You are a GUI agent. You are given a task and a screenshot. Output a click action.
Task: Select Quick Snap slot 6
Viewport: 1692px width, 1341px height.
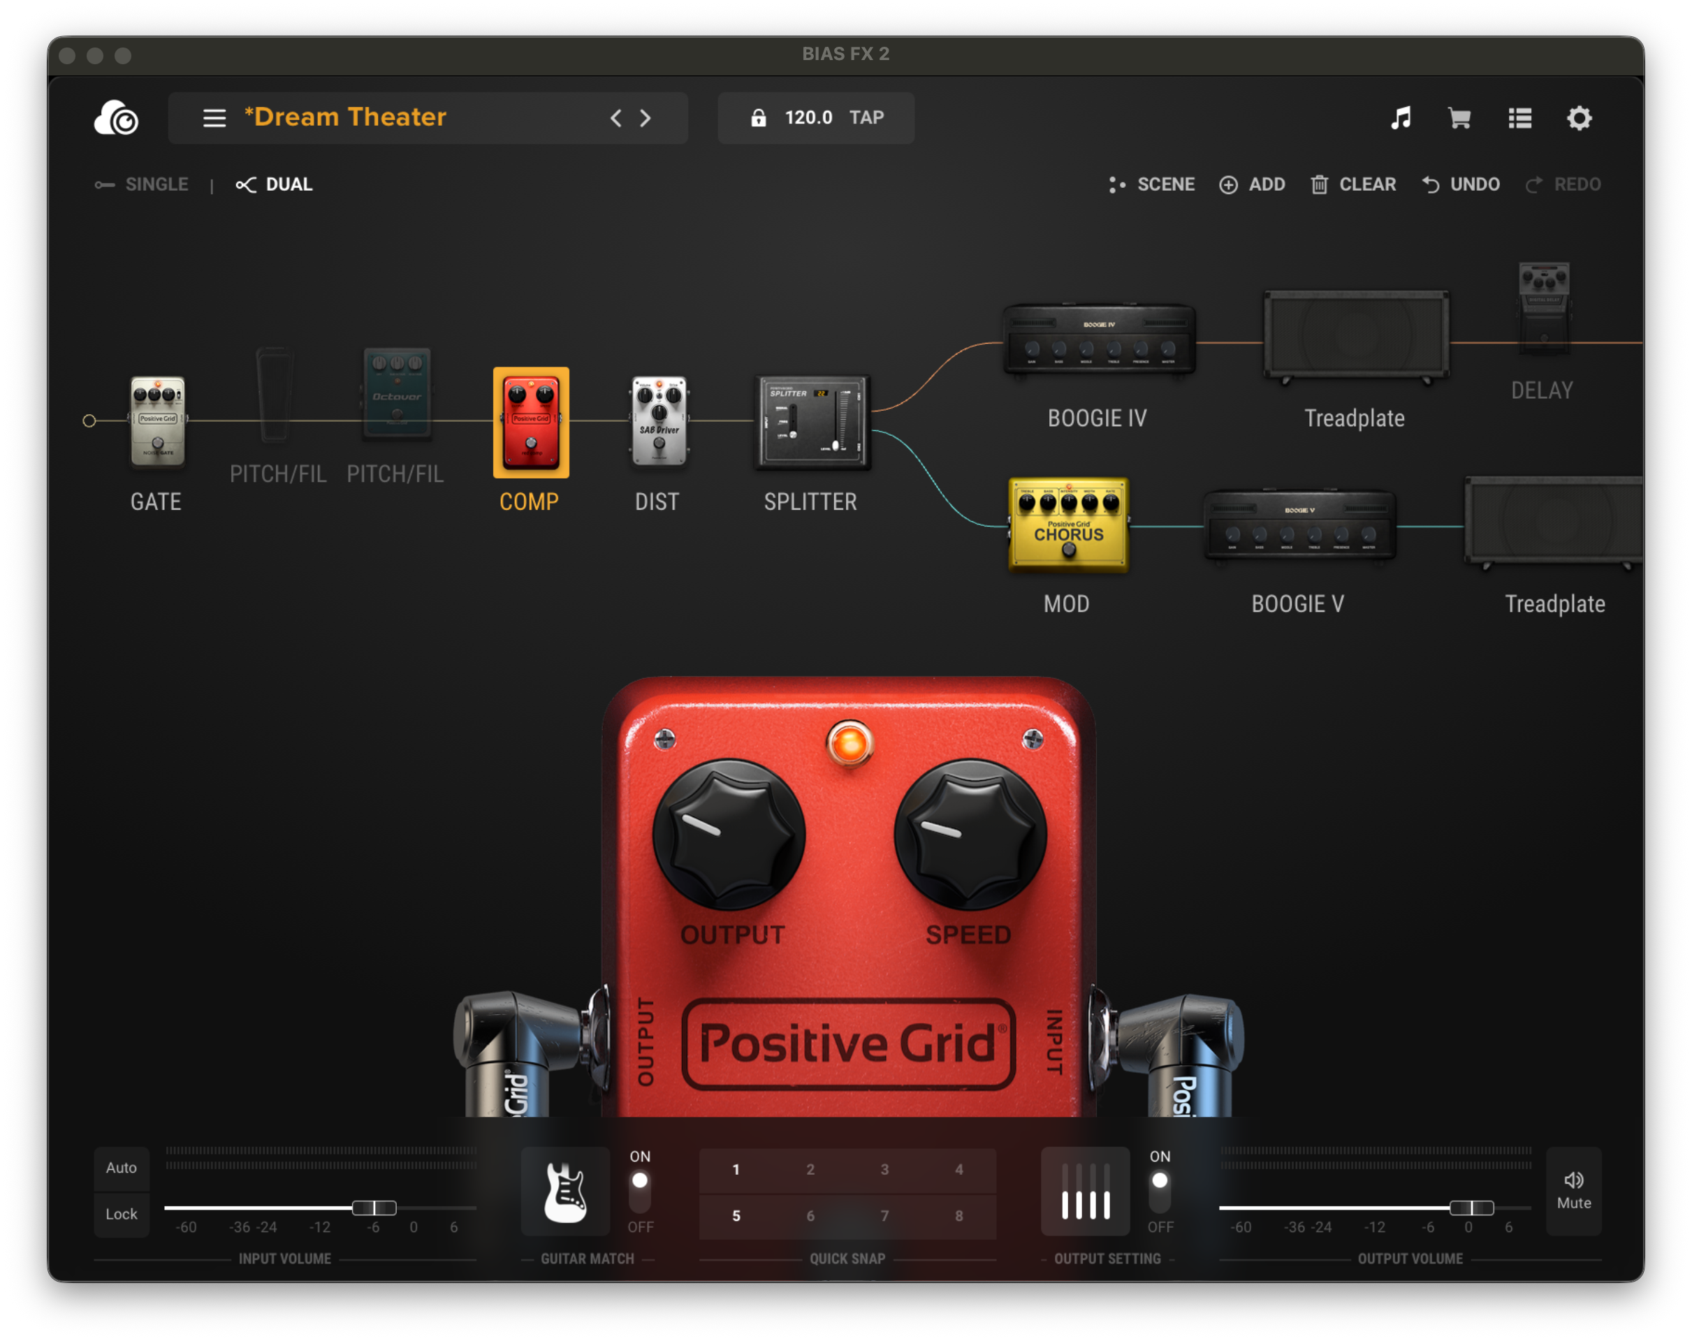tap(810, 1215)
